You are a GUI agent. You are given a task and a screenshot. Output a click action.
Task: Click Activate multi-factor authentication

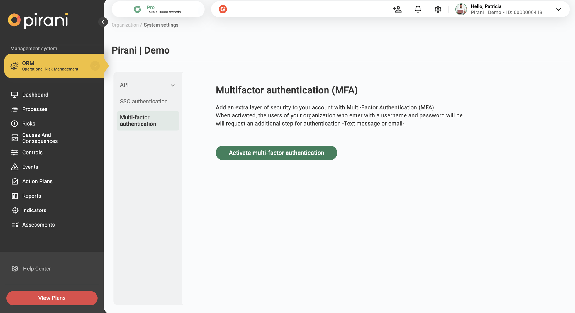point(276,153)
